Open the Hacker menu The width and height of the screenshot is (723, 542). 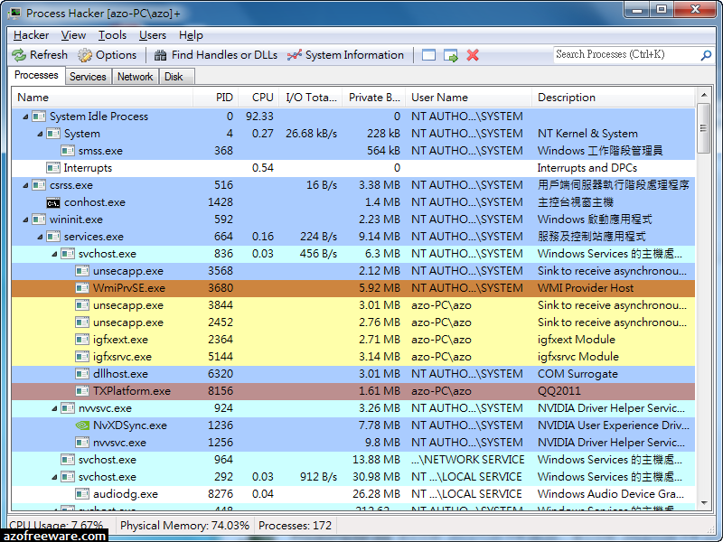[31, 35]
